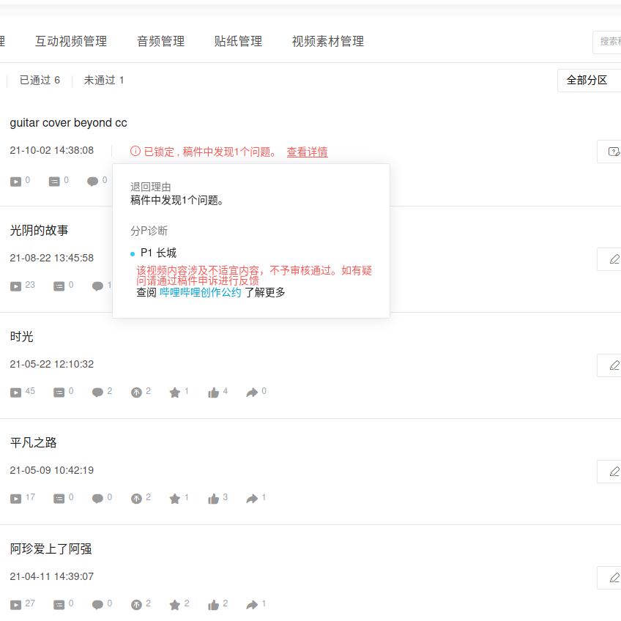Open the video titled 阿珍爱上了阿强
This screenshot has width=621, height=621.
[51, 549]
